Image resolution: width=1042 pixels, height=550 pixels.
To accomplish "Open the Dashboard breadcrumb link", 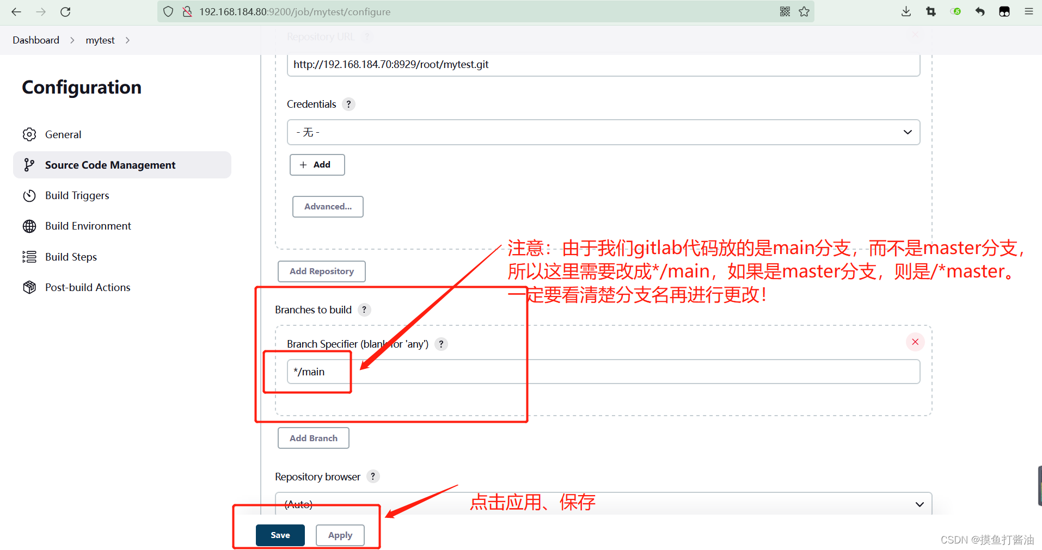I will [x=36, y=40].
